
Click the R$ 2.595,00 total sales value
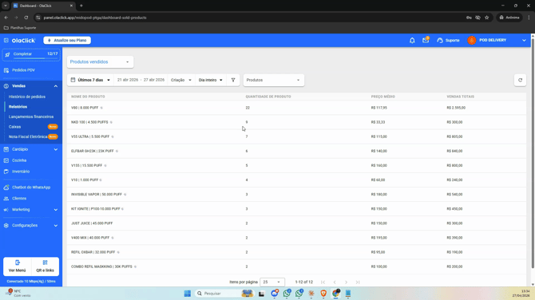click(x=456, y=108)
